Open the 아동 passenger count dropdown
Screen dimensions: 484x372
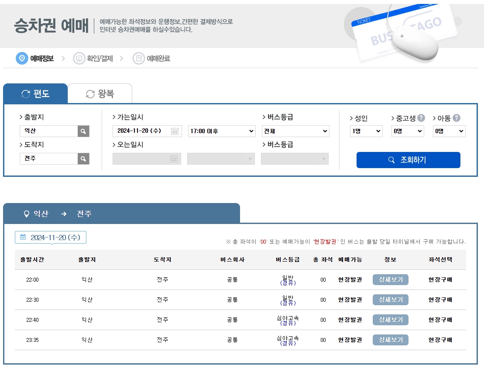[449, 131]
